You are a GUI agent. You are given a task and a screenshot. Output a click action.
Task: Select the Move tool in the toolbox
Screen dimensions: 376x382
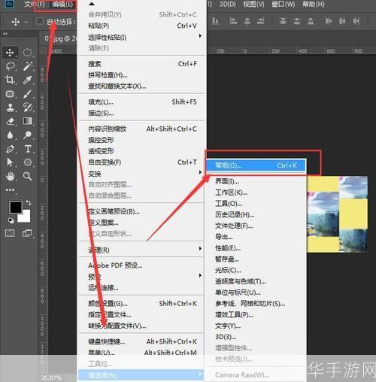[10, 53]
